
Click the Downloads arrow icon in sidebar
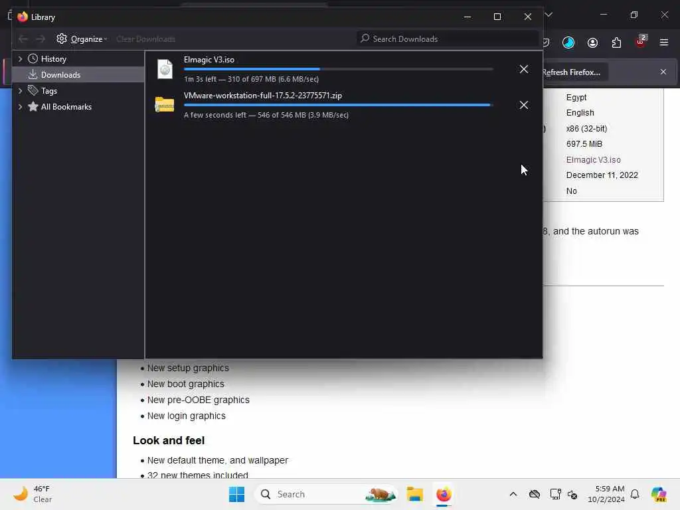(x=33, y=74)
